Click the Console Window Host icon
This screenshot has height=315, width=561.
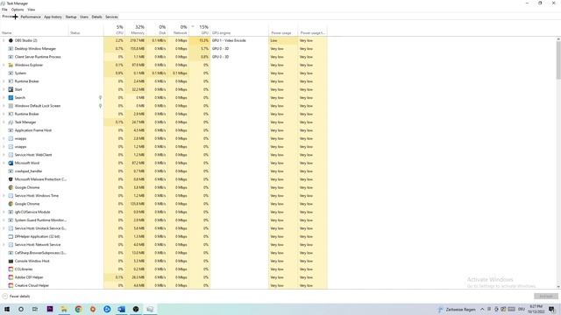[11, 261]
